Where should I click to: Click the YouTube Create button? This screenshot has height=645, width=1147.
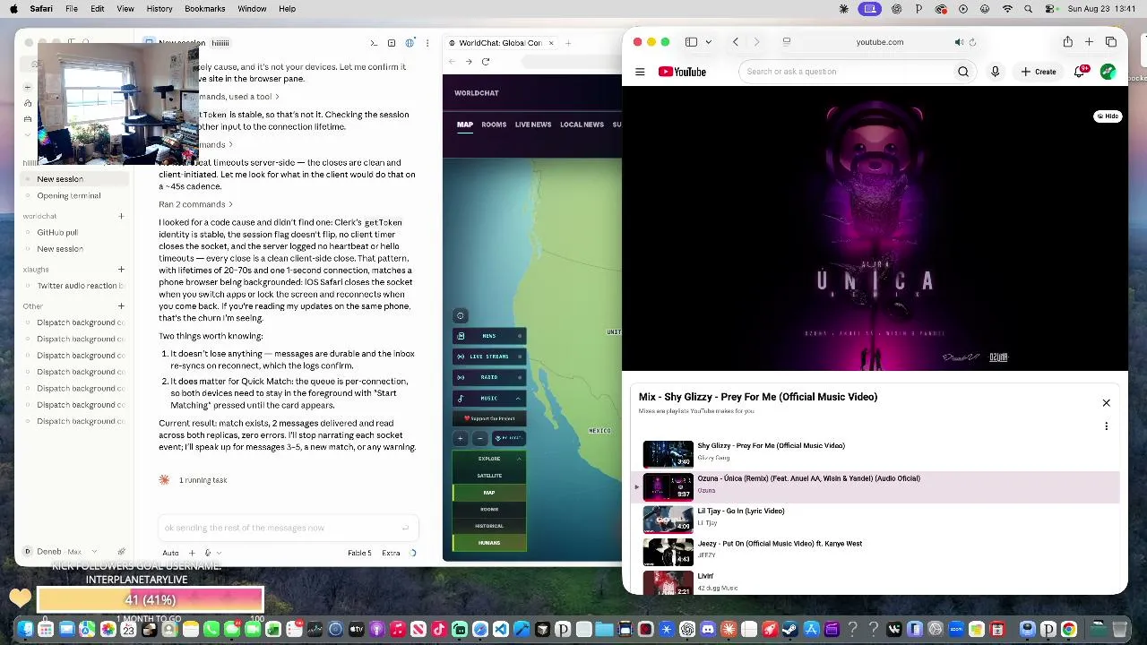click(1038, 72)
